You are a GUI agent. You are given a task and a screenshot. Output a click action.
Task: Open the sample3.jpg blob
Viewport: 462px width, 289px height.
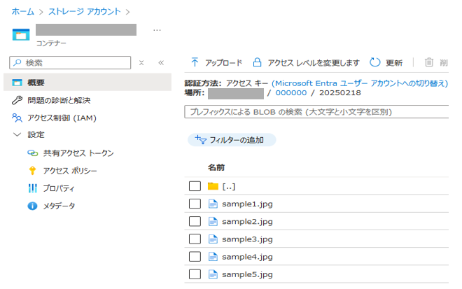[x=247, y=239]
